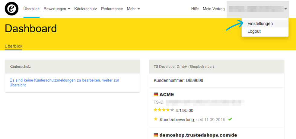Select Einstellungen from the account menu

260,24
